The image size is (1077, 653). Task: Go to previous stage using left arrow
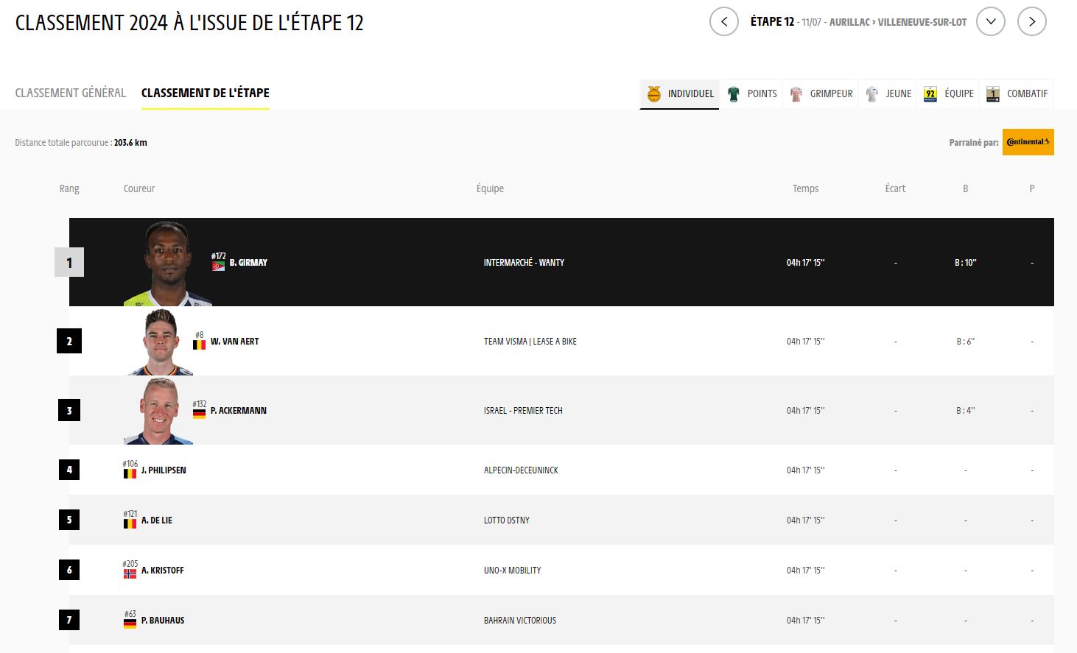[723, 22]
